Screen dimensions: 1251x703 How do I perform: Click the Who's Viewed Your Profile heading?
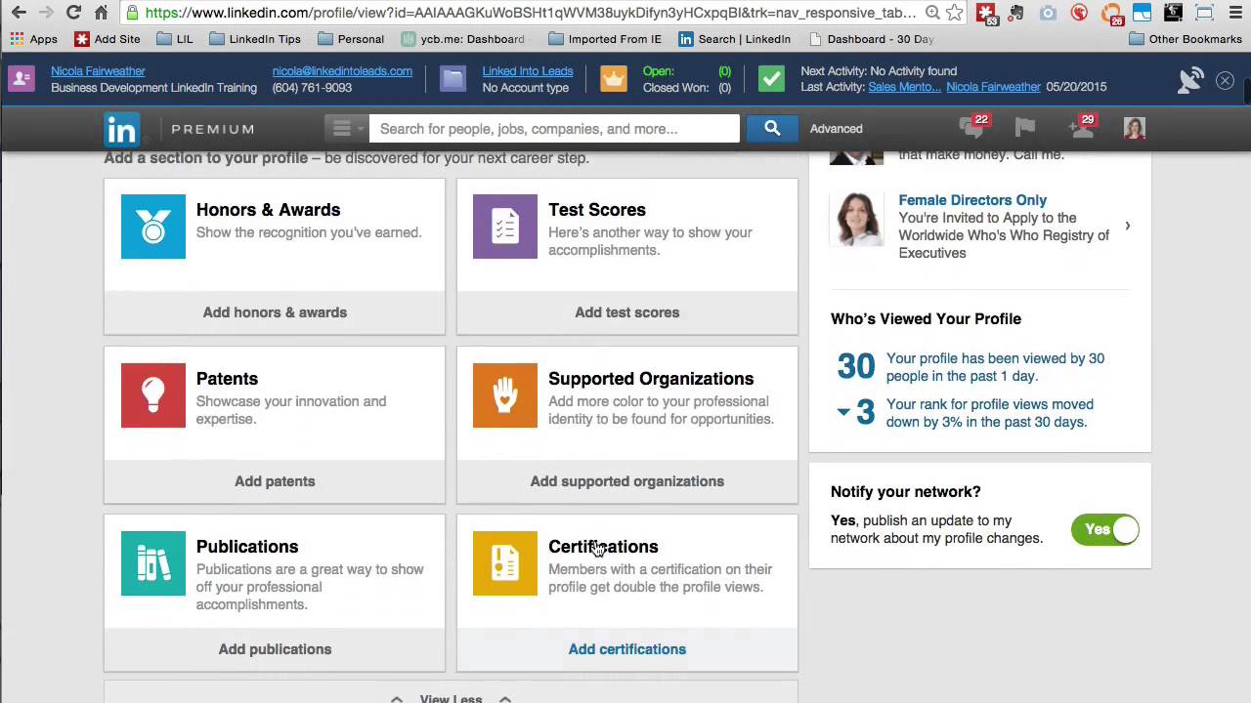[x=926, y=319]
